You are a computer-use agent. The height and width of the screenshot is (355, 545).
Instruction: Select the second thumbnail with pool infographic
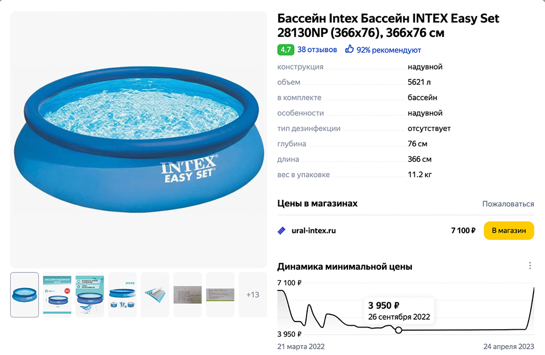57,294
